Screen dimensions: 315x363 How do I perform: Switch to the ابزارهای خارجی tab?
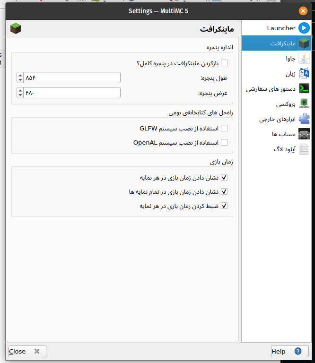[x=276, y=119]
